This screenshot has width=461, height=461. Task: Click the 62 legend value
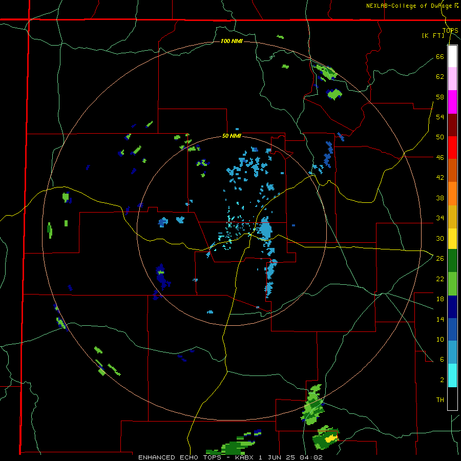pos(440,77)
